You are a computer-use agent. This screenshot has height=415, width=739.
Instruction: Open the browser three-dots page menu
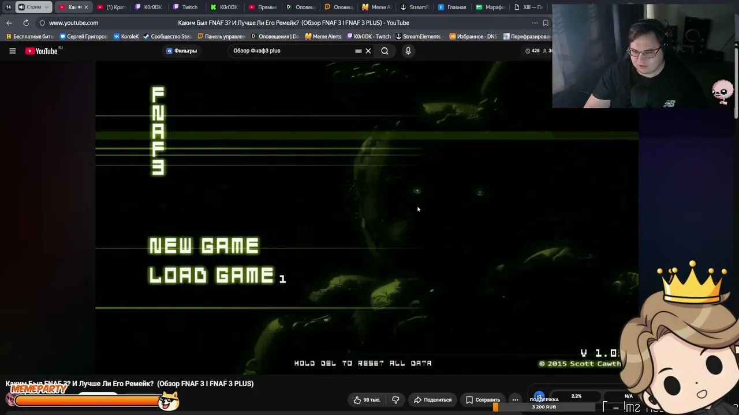[x=535, y=23]
